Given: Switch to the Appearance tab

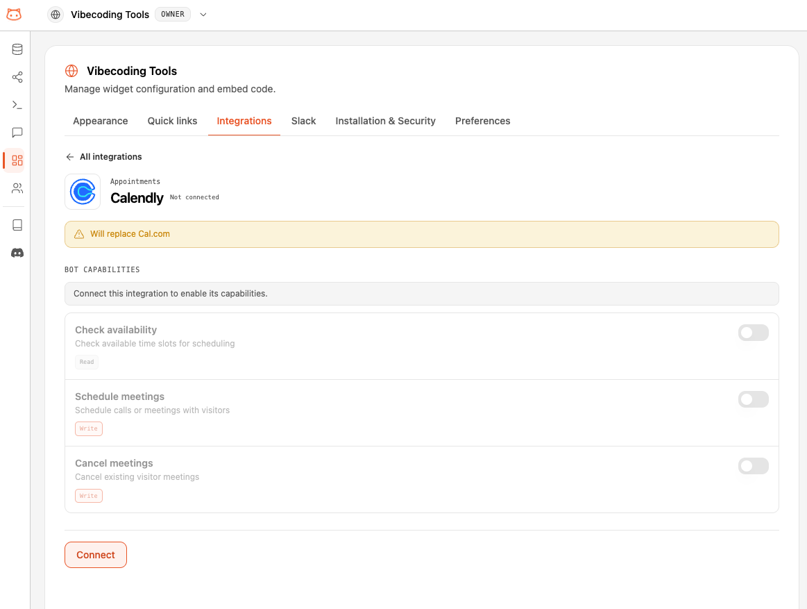Looking at the screenshot, I should (101, 121).
